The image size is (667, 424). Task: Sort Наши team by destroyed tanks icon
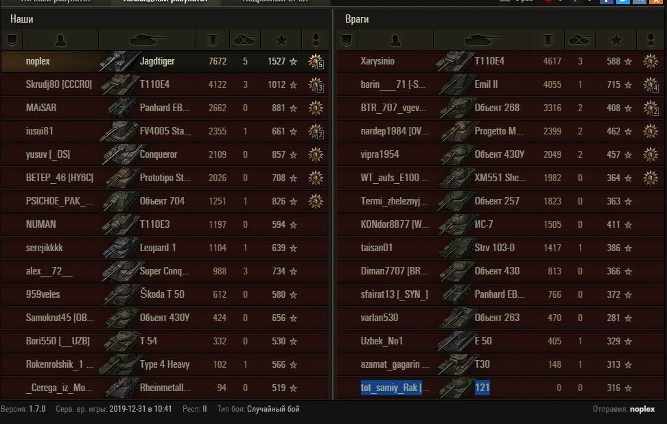(244, 40)
